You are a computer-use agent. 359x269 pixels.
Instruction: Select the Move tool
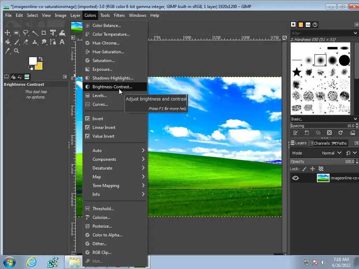click(7, 33)
